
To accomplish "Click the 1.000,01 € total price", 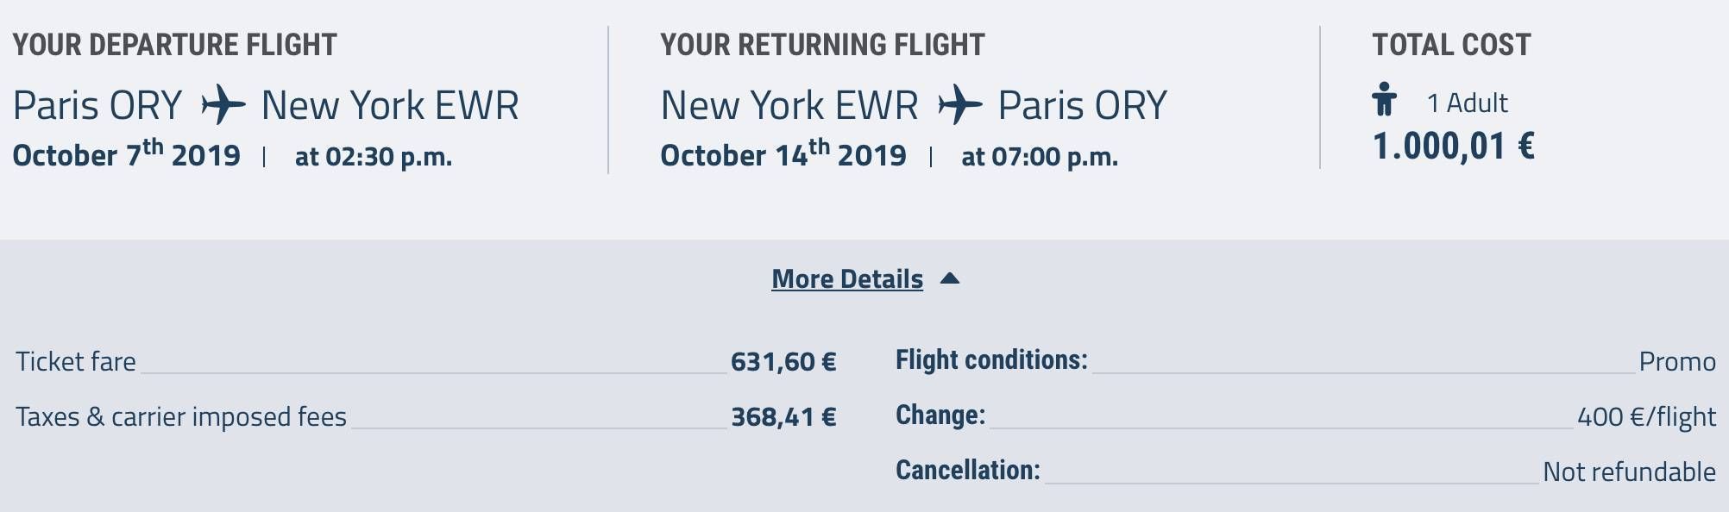I will click(1454, 147).
